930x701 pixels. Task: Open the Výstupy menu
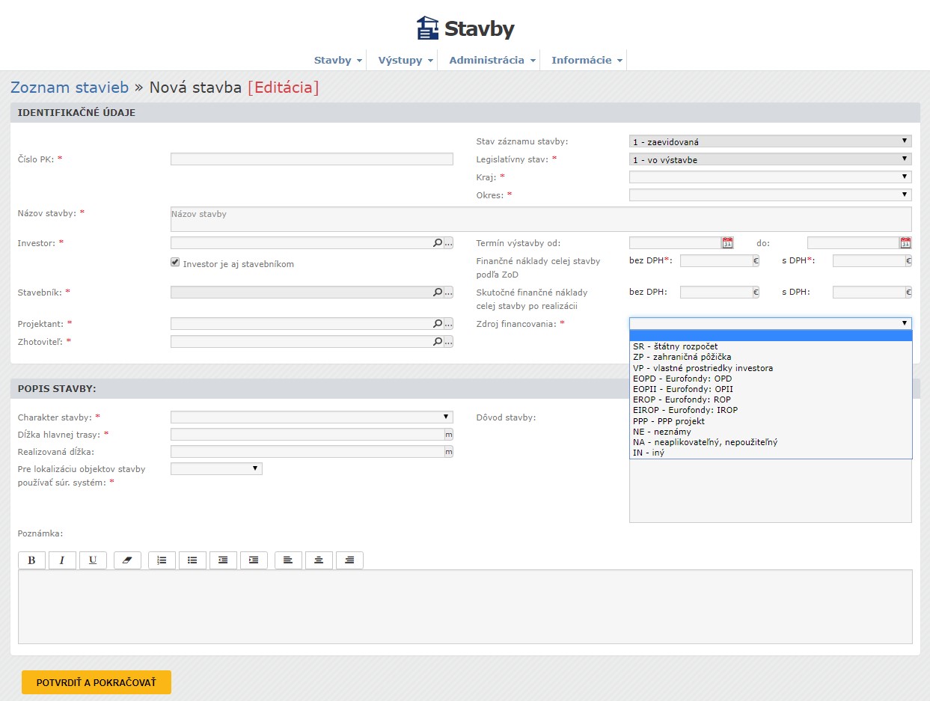(405, 61)
